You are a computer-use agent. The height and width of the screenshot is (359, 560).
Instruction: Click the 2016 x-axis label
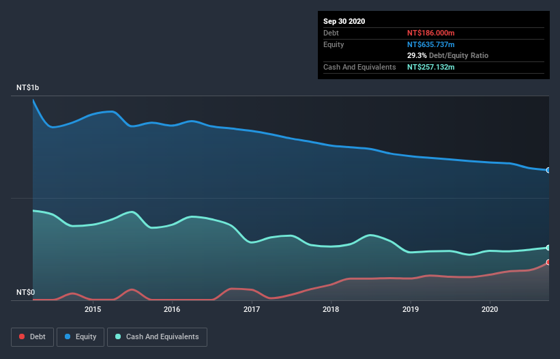tap(172, 309)
